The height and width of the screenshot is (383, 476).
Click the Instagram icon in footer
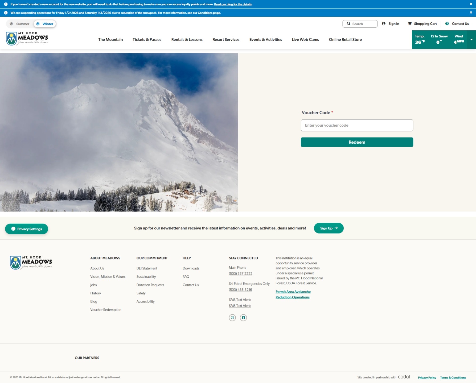(232, 318)
